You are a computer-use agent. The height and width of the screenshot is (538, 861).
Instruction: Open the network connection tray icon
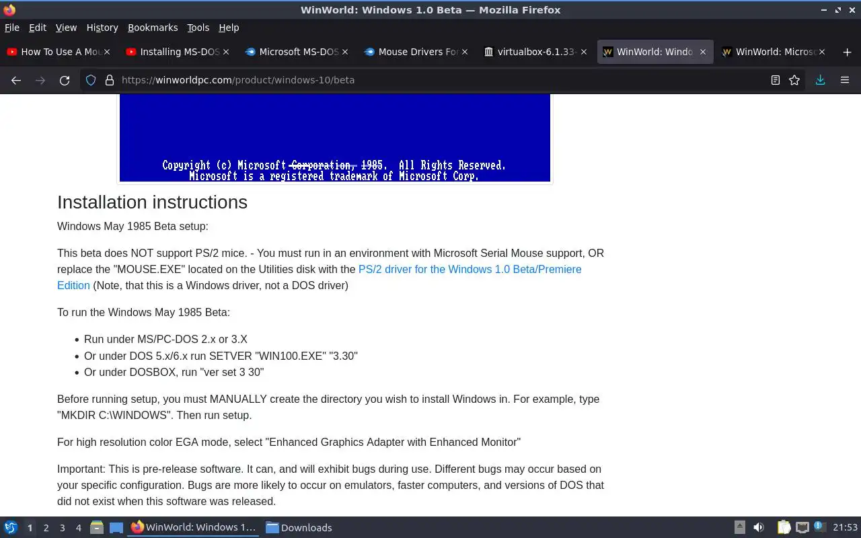pos(802,527)
